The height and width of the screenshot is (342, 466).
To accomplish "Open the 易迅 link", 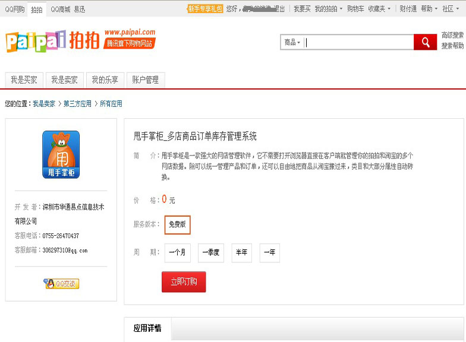I will (x=80, y=9).
